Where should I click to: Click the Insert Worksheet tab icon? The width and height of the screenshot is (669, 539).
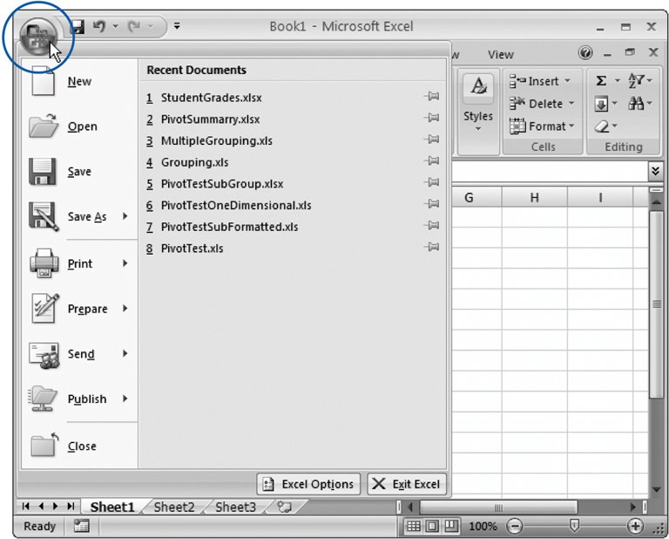point(282,507)
